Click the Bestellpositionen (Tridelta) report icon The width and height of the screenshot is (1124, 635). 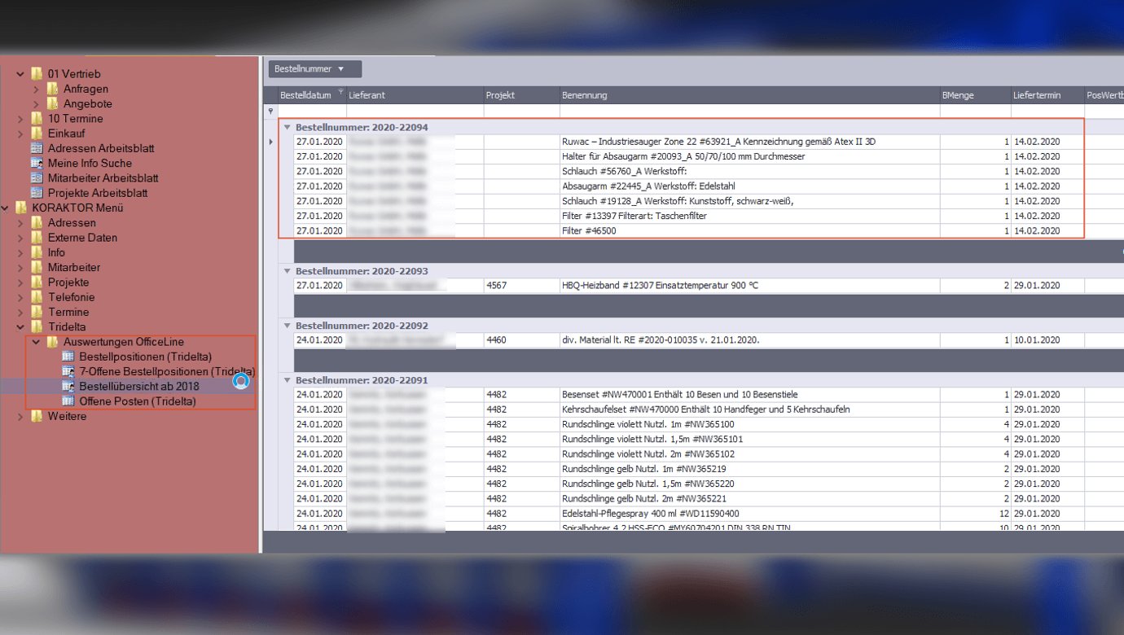pos(68,357)
